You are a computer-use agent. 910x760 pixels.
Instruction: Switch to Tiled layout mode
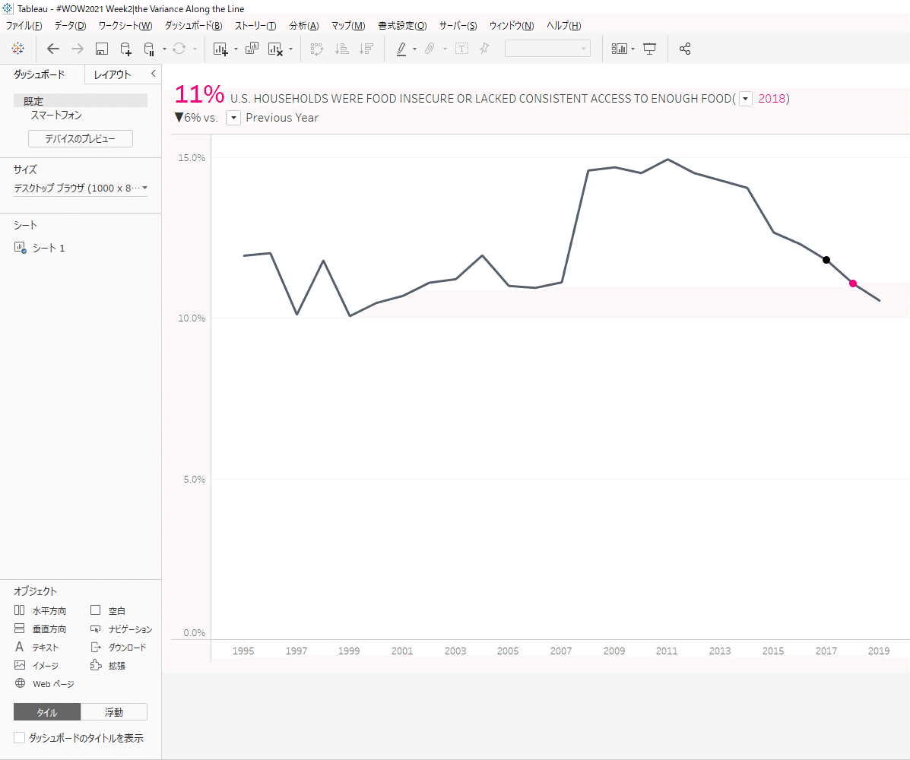tap(47, 712)
